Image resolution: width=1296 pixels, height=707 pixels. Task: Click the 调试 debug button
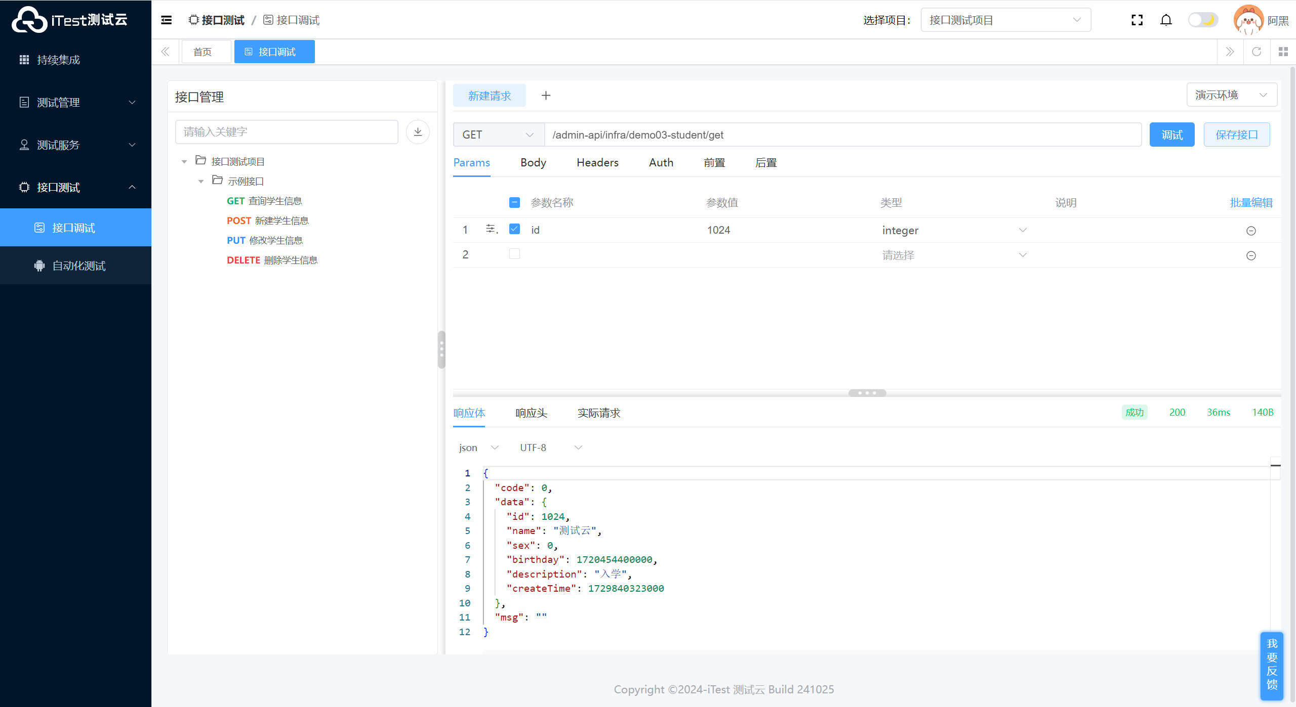(1171, 135)
